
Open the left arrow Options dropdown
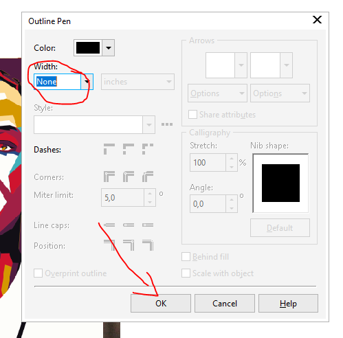coord(217,93)
